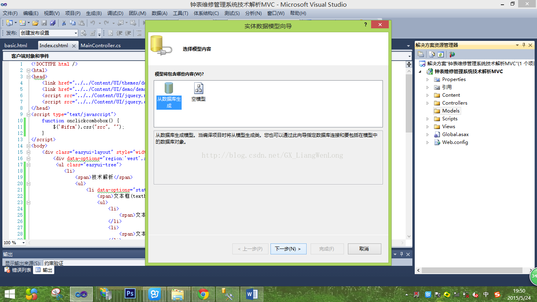This screenshot has width=537, height=302.
Task: Collapse the html tag at line 2
Action: 28,70
